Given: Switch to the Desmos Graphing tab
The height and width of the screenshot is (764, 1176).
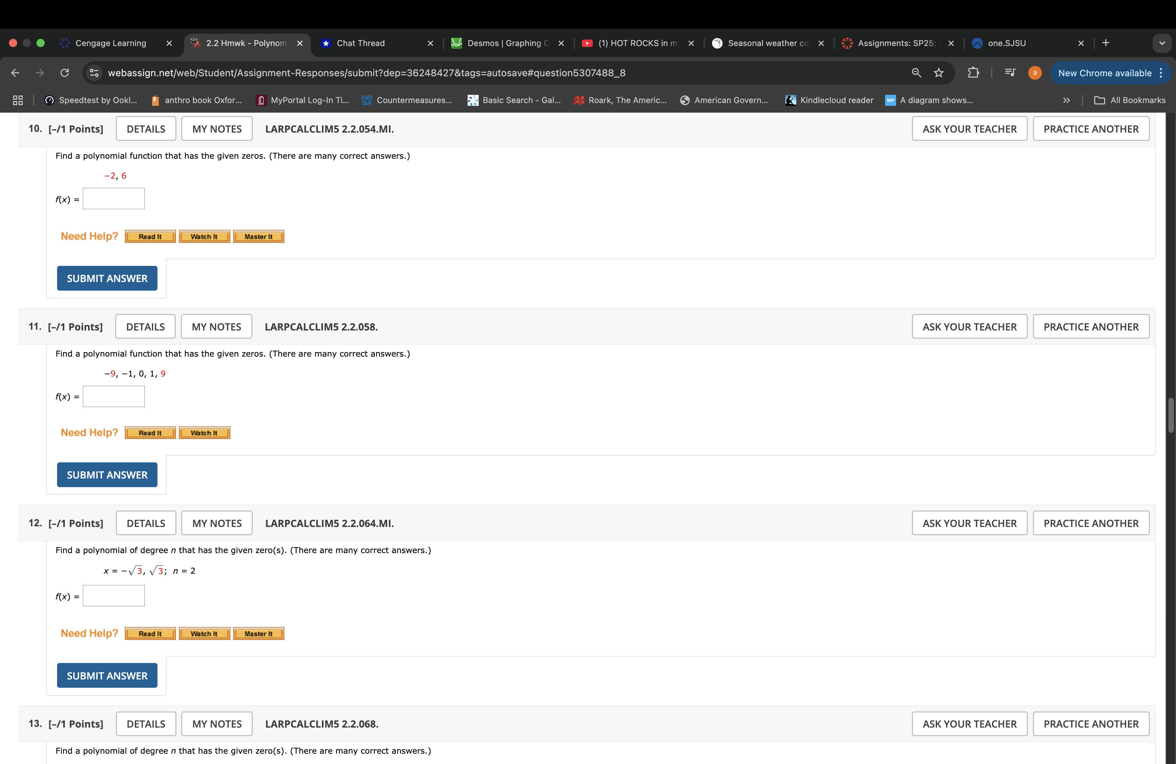Looking at the screenshot, I should [x=508, y=43].
